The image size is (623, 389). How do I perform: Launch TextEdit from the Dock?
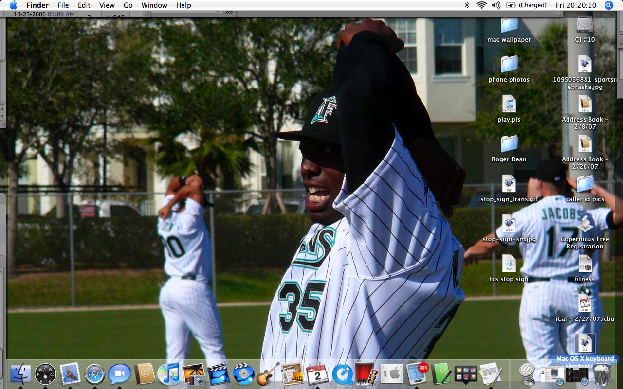pyautogui.click(x=491, y=374)
